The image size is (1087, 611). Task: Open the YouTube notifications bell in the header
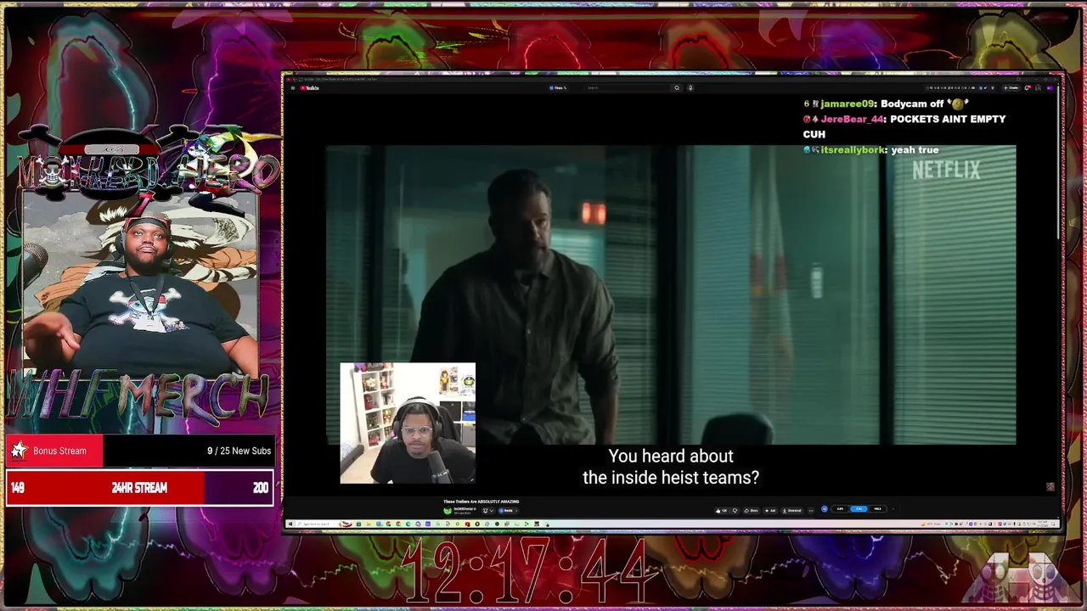coord(1028,88)
